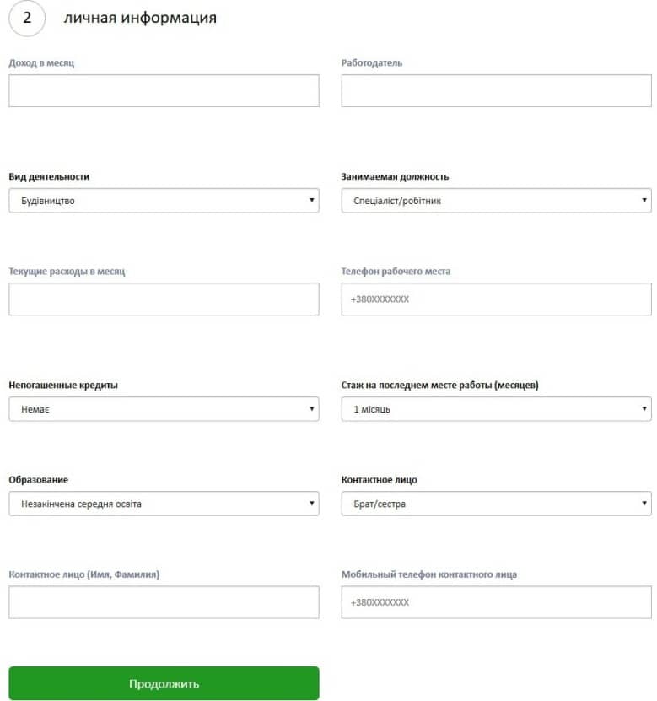Open the Образование selector showing Незакінчена середня освіта

[164, 504]
